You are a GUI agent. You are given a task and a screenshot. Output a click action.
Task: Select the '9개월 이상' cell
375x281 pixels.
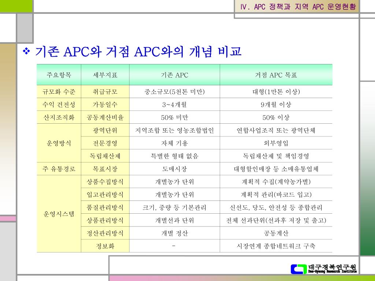click(x=276, y=104)
